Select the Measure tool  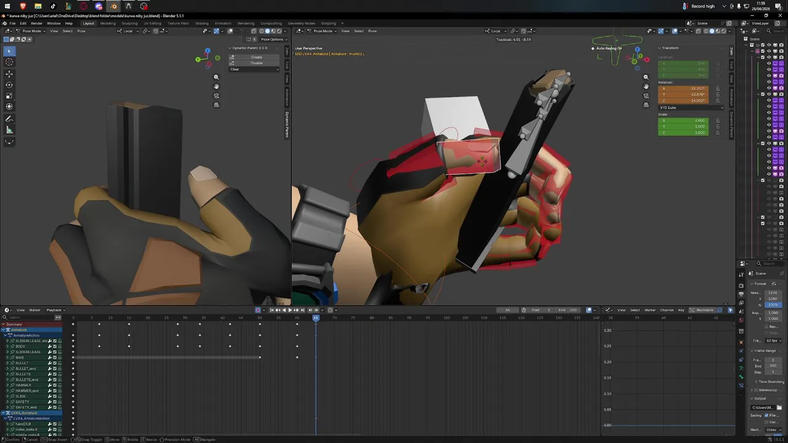click(9, 130)
